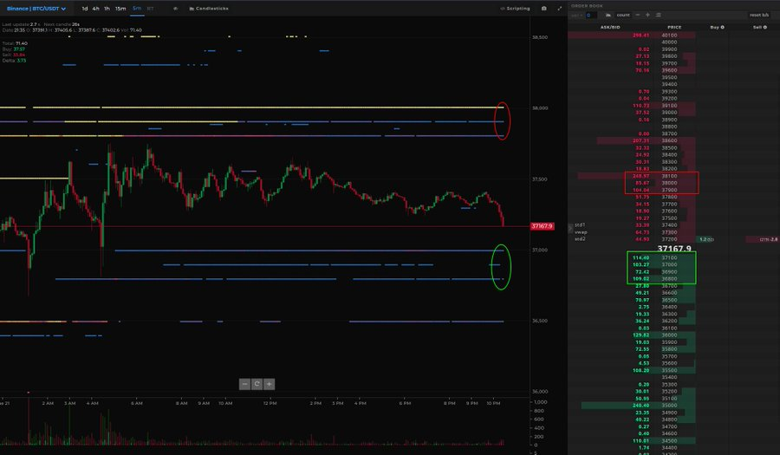The height and width of the screenshot is (455, 780).
Task: Take a chart screenshot with camera icon
Action: tap(544, 8)
